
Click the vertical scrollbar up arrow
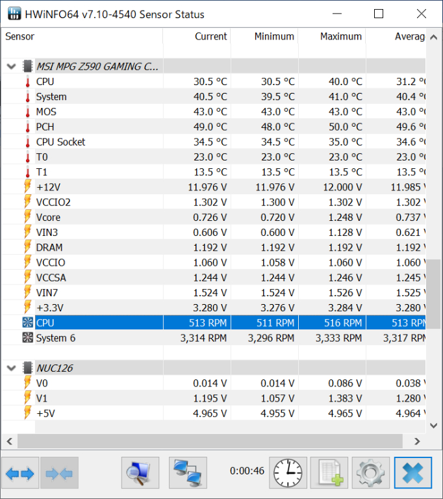433,37
